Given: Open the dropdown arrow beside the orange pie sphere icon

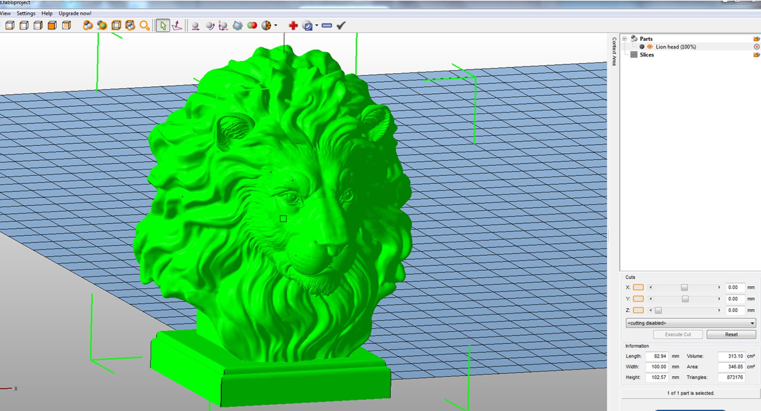Looking at the screenshot, I should point(276,25).
